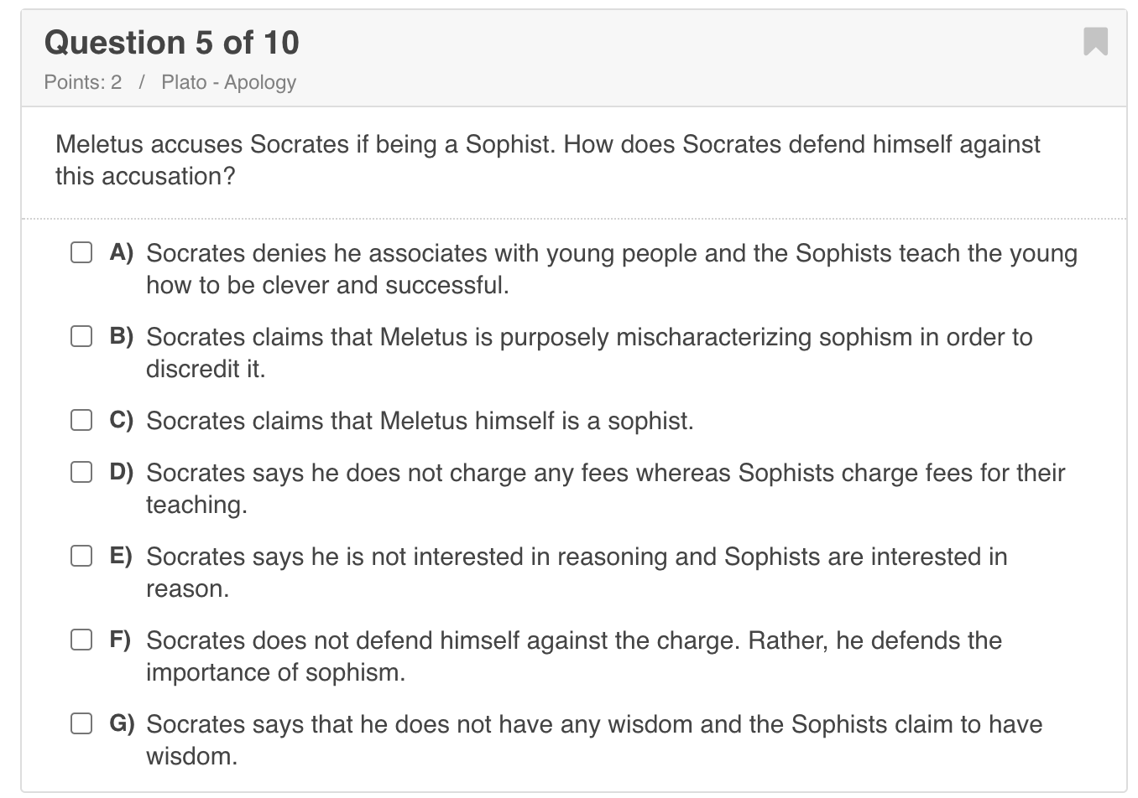Click the Plato - Apology category label

(228, 82)
